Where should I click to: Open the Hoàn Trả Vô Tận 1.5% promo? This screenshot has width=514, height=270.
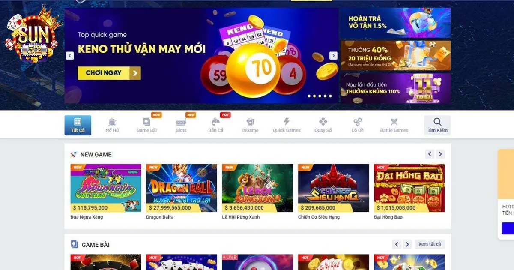(x=396, y=23)
